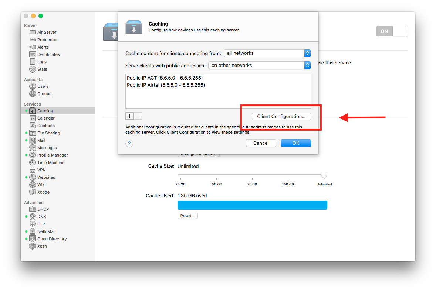
Task: Open the Time Machine service
Action: (x=51, y=163)
